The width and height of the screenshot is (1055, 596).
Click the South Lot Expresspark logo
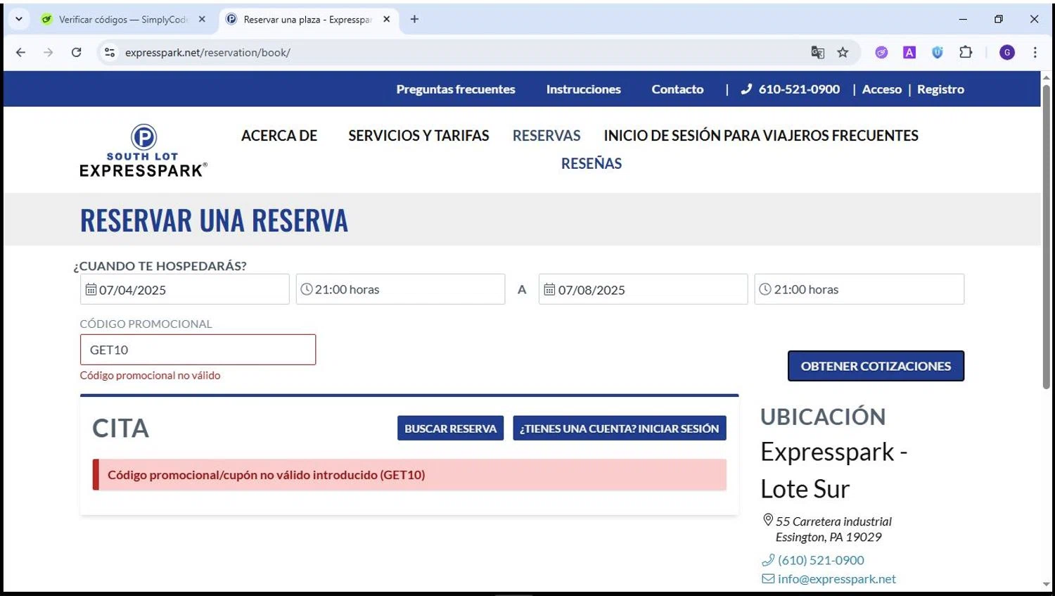pos(143,151)
